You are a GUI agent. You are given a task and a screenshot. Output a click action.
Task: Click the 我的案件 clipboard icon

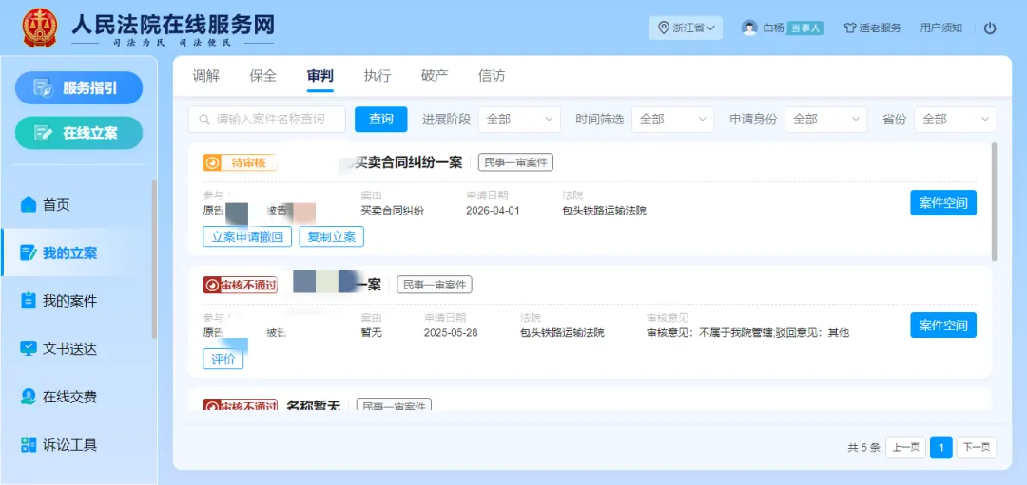coord(29,301)
